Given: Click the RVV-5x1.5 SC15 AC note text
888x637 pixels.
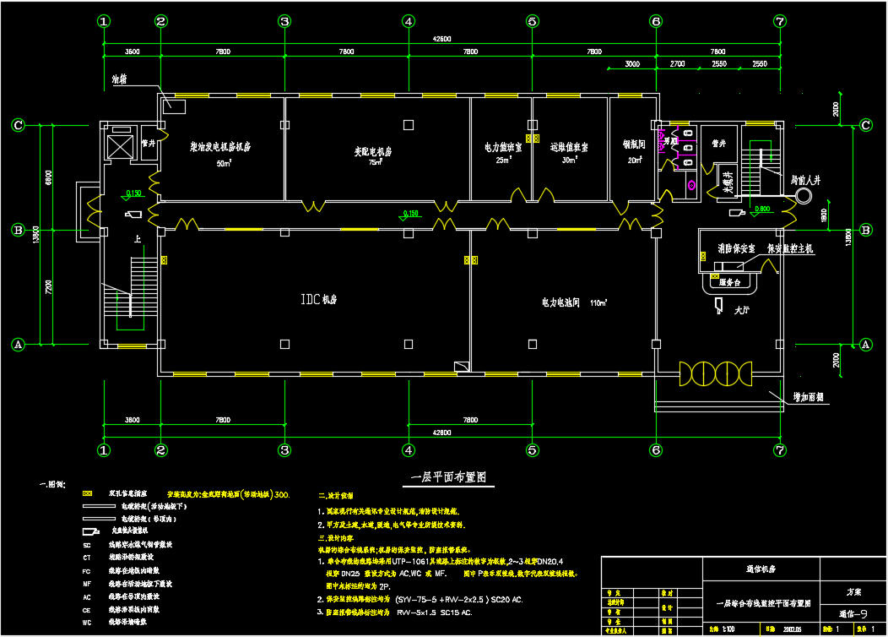Looking at the screenshot, I should click(435, 612).
